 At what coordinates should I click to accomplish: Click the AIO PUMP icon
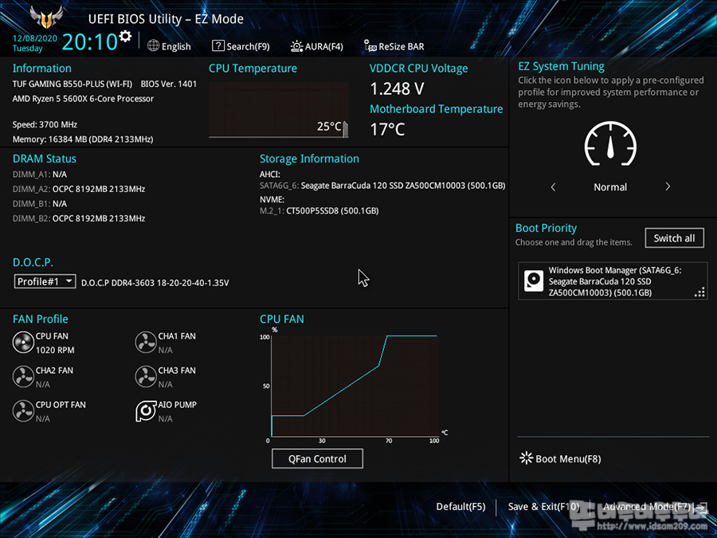click(146, 410)
